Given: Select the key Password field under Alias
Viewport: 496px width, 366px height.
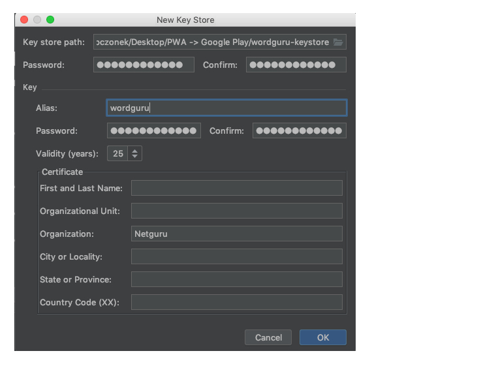Looking at the screenshot, I should coord(154,130).
